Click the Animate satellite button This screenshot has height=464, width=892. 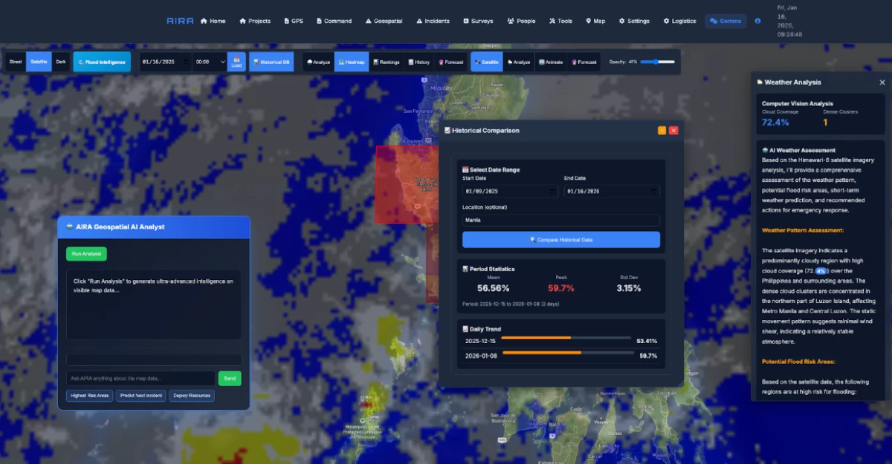click(x=550, y=62)
